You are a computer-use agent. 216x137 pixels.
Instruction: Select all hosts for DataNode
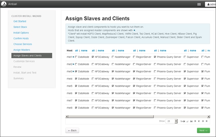[76, 50]
